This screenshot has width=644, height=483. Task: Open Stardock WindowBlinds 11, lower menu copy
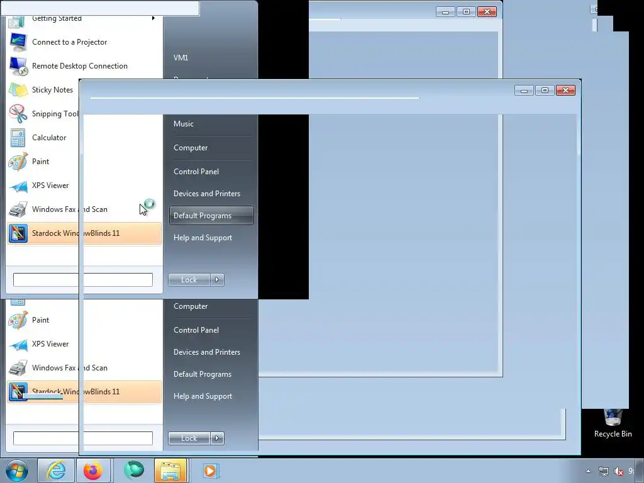tap(84, 391)
